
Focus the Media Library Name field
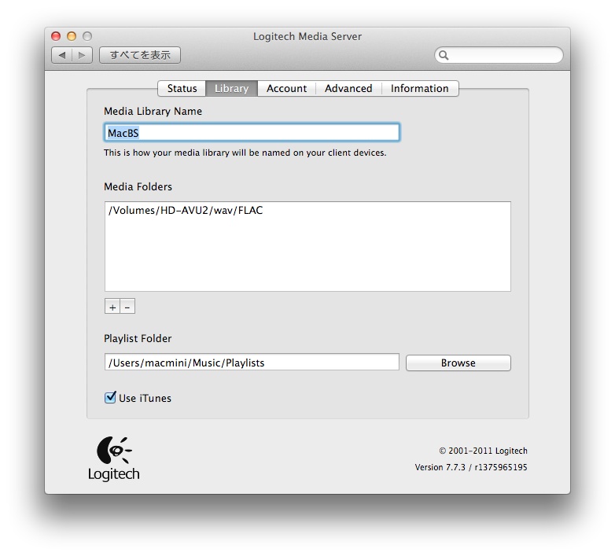coord(252,133)
